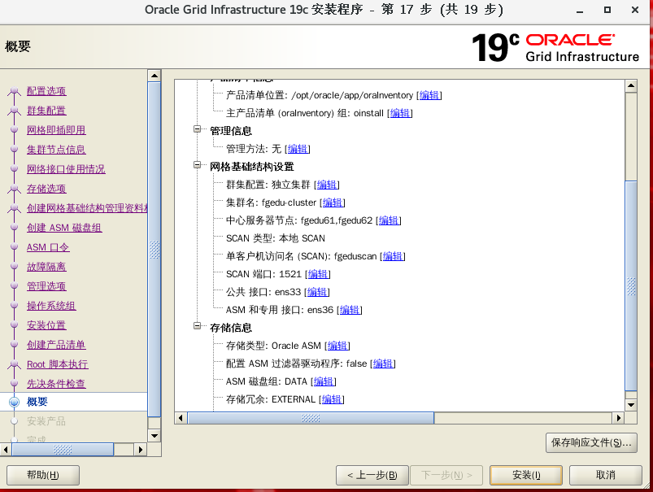Open the 网格即插即用 step
Screen dimensions: 653x492
pyautogui.click(x=56, y=130)
